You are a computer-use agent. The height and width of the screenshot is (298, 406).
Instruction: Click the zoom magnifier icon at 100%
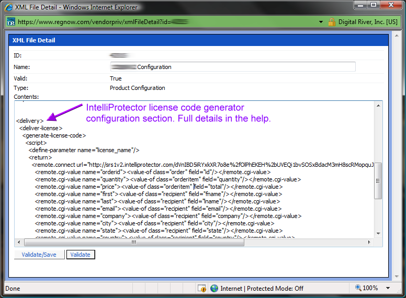coord(358,288)
